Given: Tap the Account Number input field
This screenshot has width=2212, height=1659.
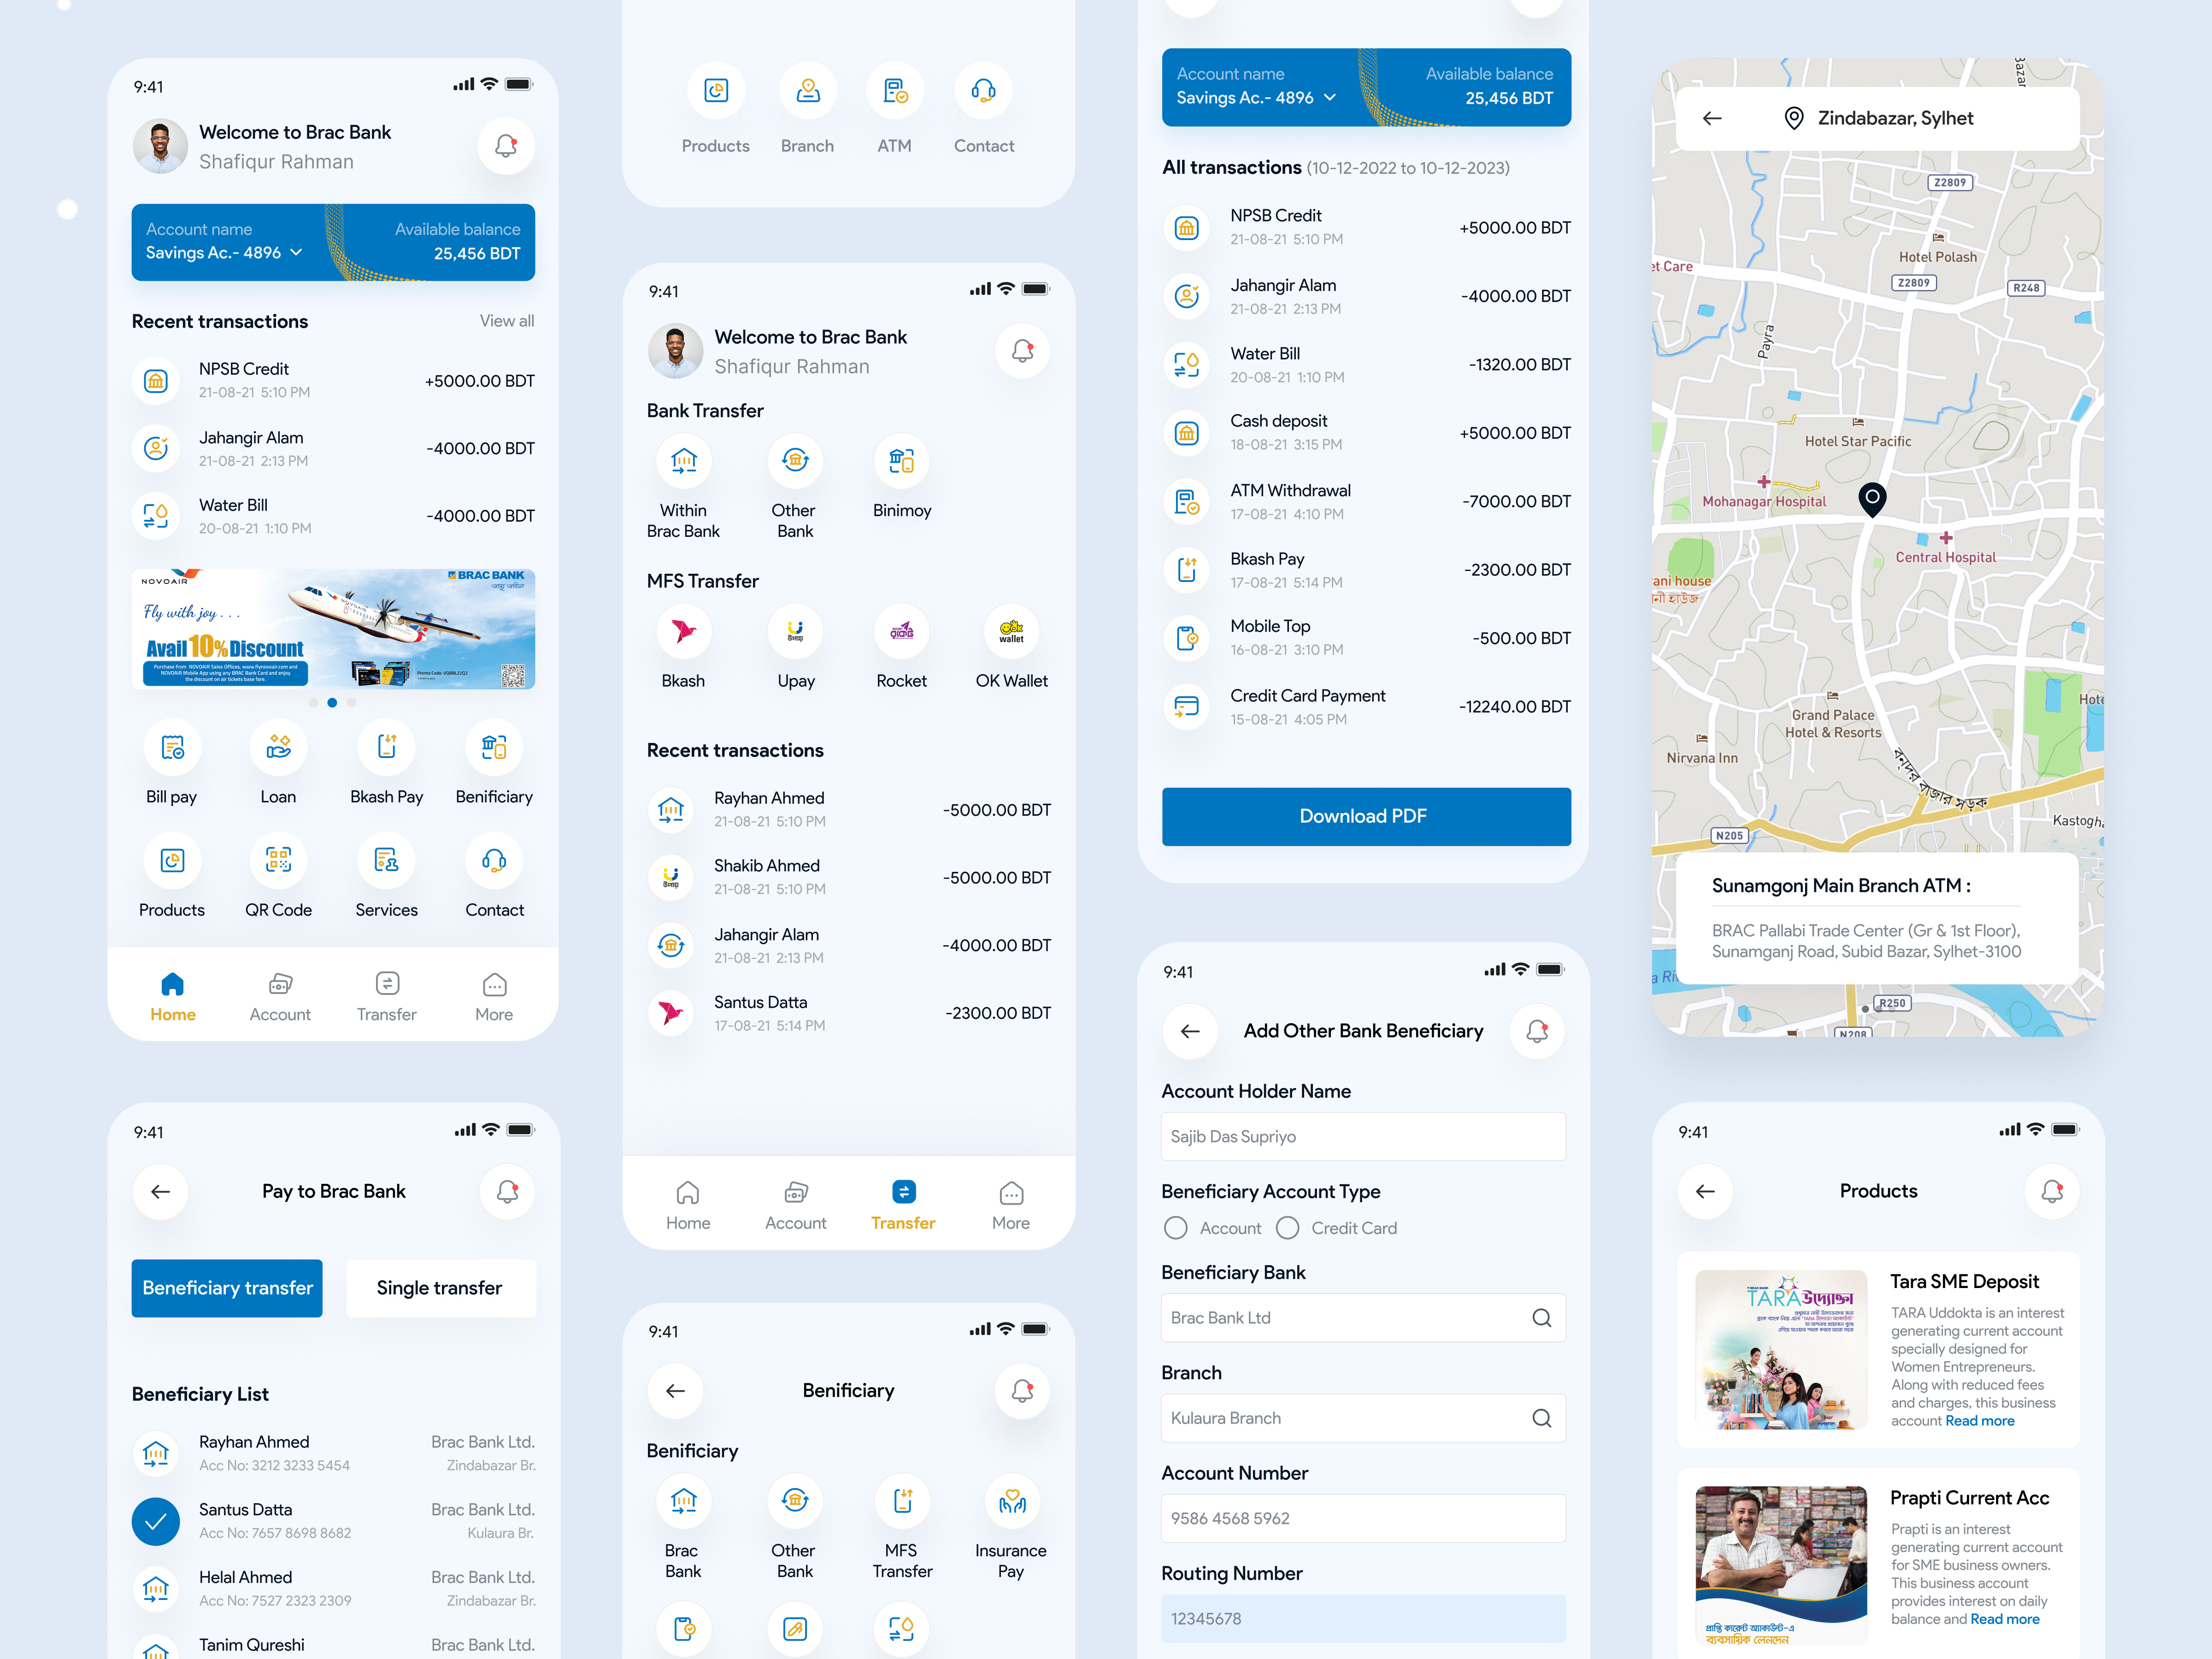Looking at the screenshot, I should [x=1363, y=1518].
